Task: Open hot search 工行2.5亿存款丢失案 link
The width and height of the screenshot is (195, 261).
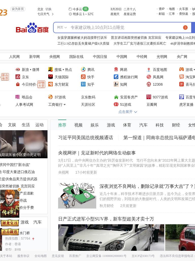Action: tap(83, 44)
